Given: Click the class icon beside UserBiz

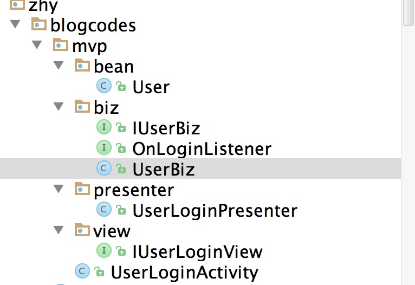Looking at the screenshot, I should (104, 168).
